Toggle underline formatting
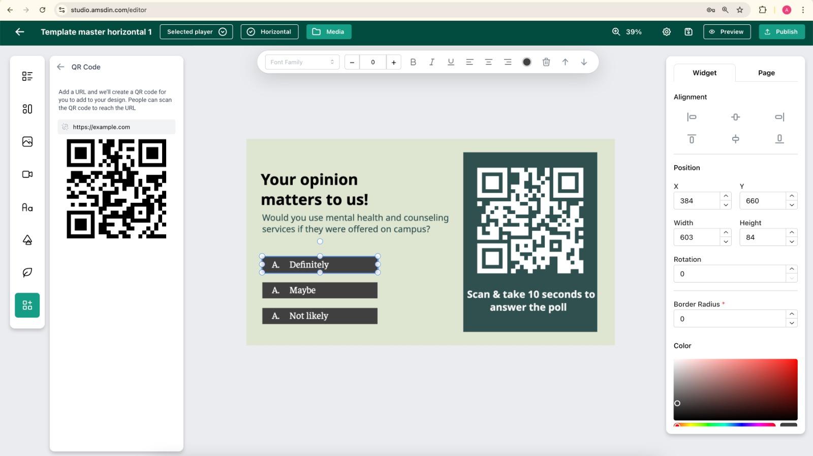This screenshot has height=456, width=813. tap(451, 62)
